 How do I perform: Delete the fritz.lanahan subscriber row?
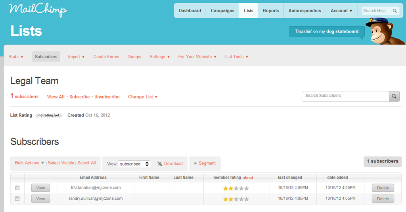(x=383, y=188)
